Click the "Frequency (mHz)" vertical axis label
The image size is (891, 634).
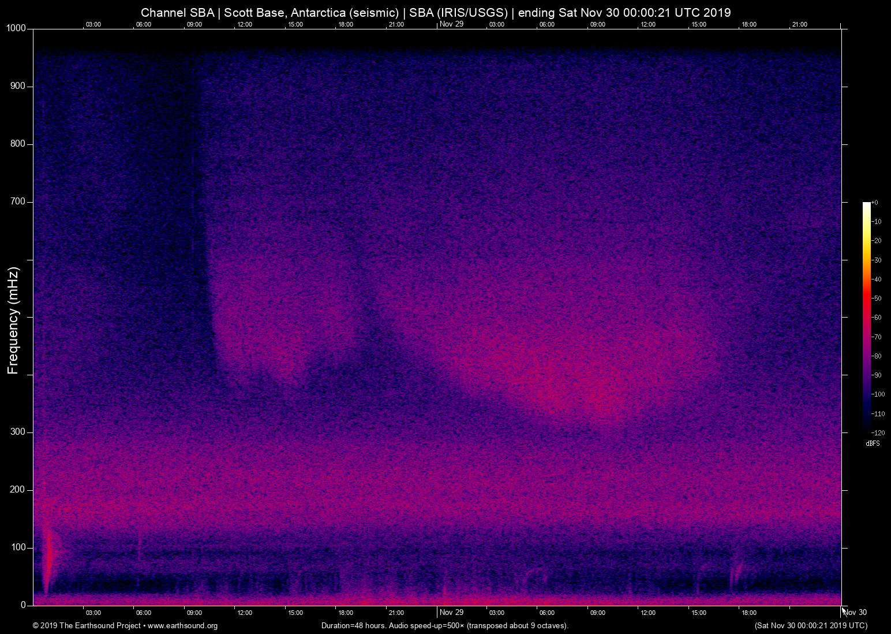point(13,320)
